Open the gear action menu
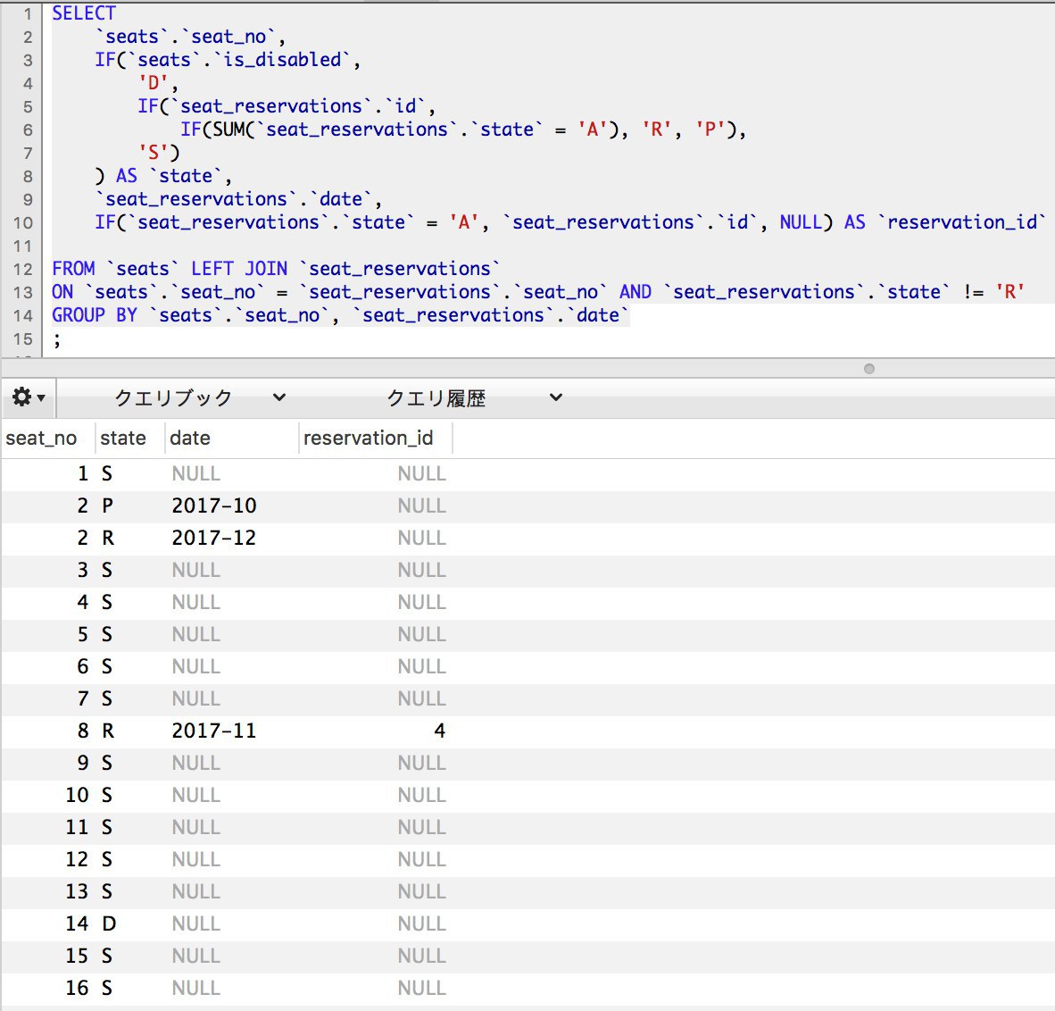 click(x=29, y=397)
